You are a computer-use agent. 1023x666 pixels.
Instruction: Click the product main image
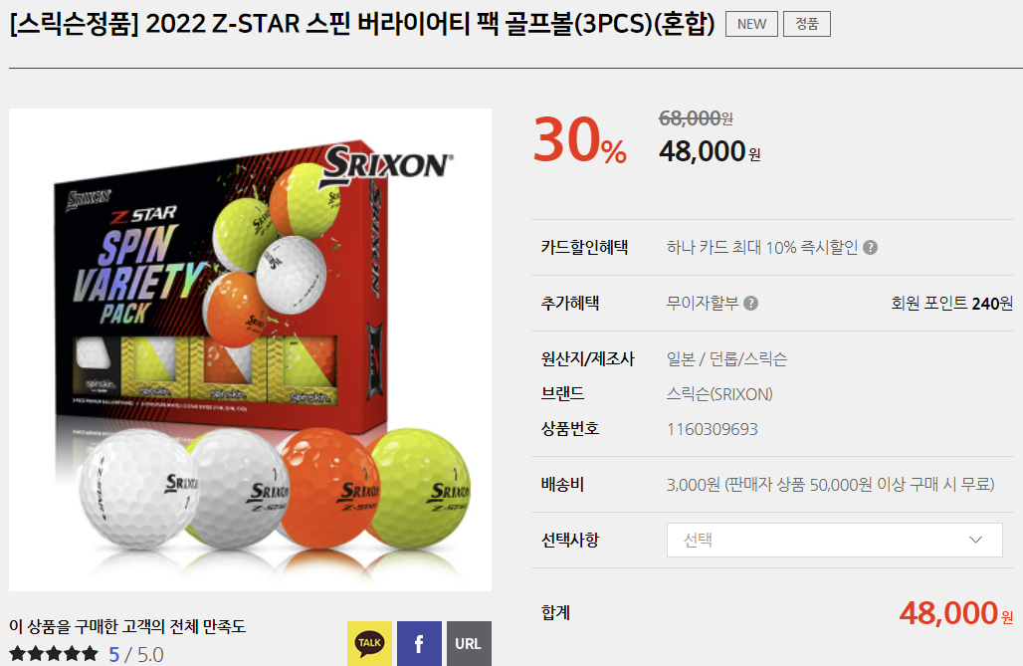tap(250, 350)
